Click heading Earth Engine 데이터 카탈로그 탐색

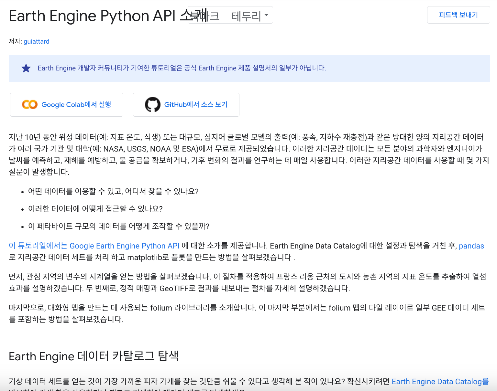[x=94, y=356]
